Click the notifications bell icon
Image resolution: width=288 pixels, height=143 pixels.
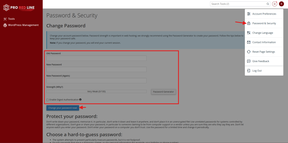coord(275,4)
